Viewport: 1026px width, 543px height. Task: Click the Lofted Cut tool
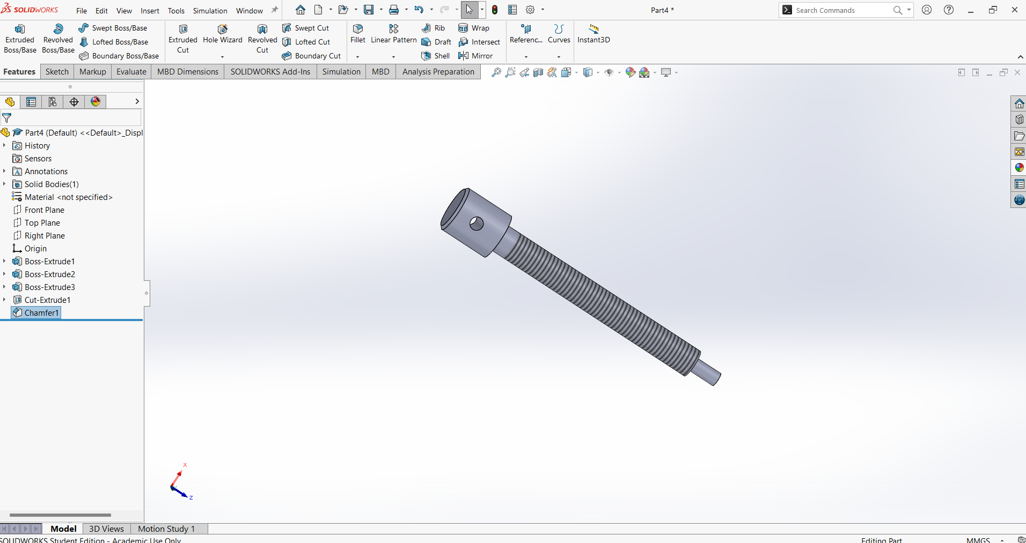(306, 42)
